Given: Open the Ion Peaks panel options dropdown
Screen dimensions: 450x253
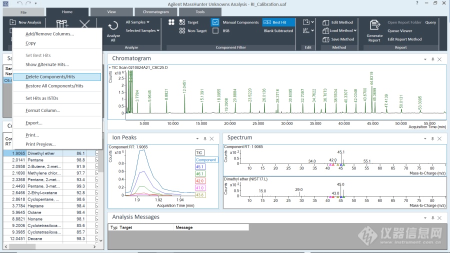Looking at the screenshot, I should point(197,138).
